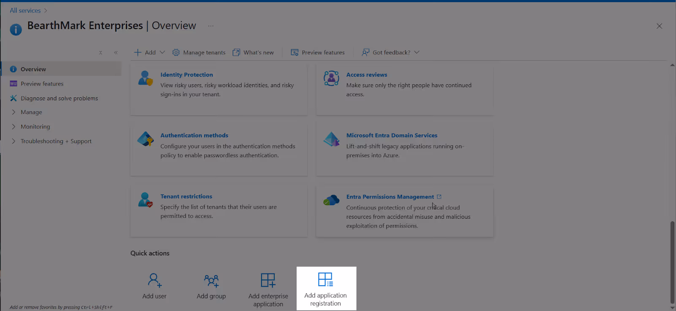Screen dimensions: 676x311
Task: Click Add in the command toolbar
Action: (150, 52)
